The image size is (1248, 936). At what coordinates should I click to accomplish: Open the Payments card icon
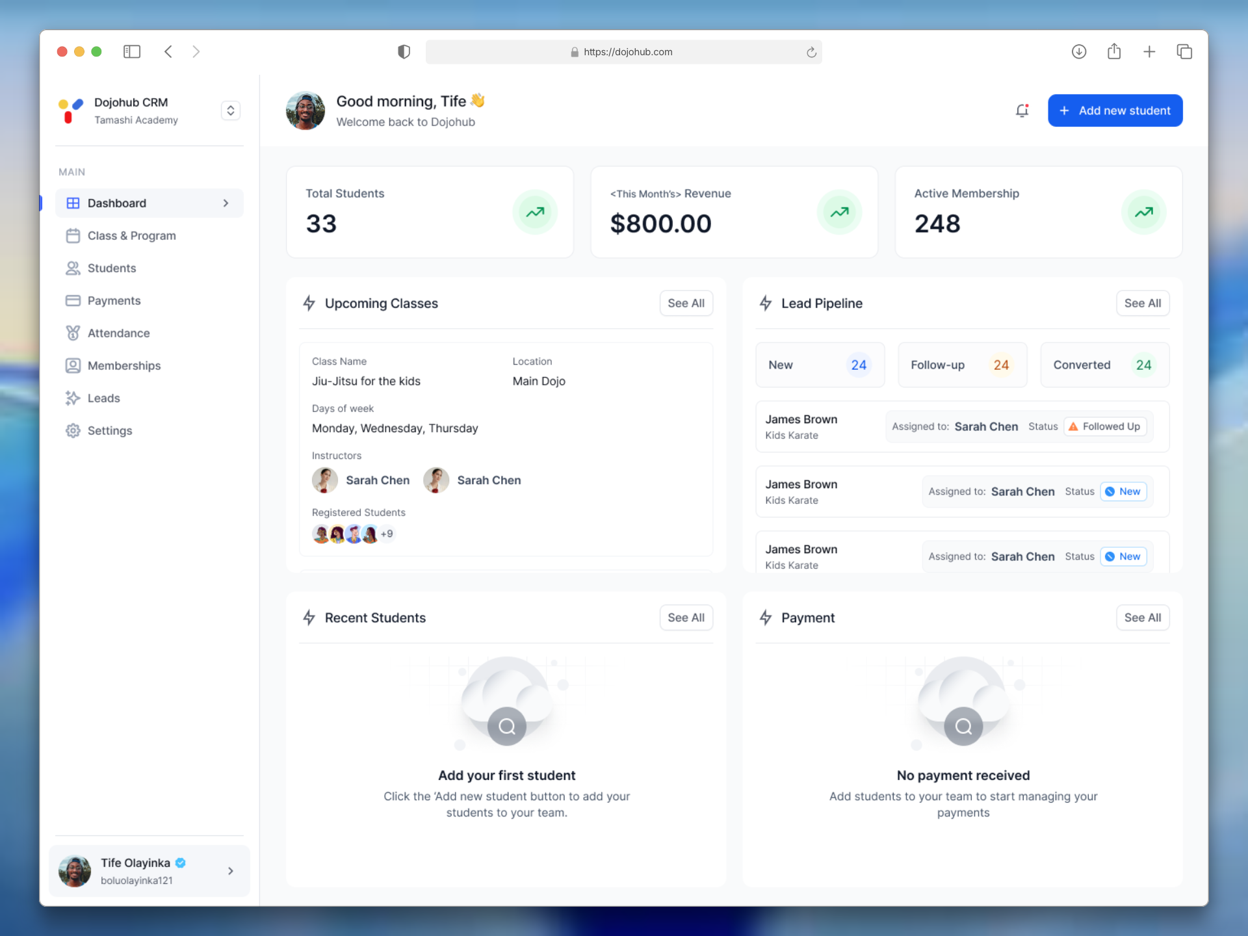[73, 300]
